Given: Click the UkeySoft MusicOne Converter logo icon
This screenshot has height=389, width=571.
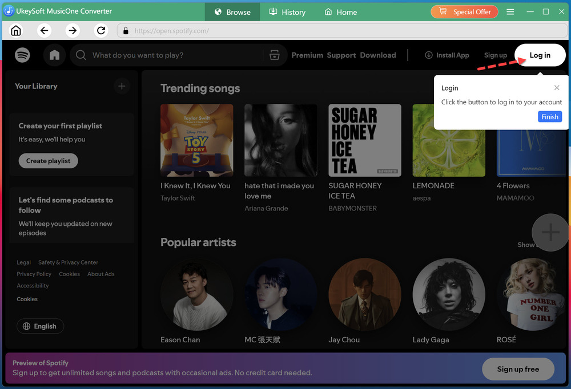Looking at the screenshot, I should [9, 11].
